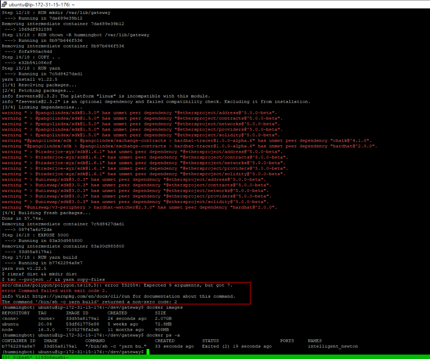This screenshot has height=359, width=430.
Task: Click the "Step 14/18 : COPY . ." line
Action: [x=31, y=57]
